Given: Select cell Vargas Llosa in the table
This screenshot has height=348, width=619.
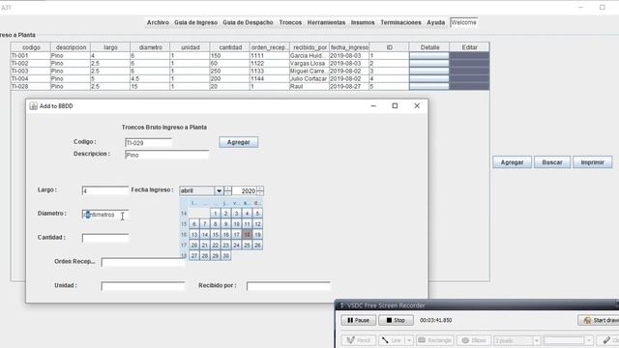Looking at the screenshot, I should (x=309, y=63).
